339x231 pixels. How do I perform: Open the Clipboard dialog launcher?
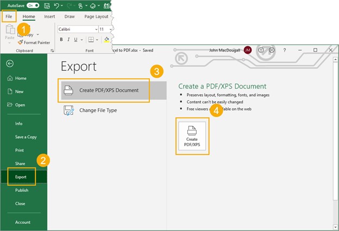pyautogui.click(x=52, y=51)
